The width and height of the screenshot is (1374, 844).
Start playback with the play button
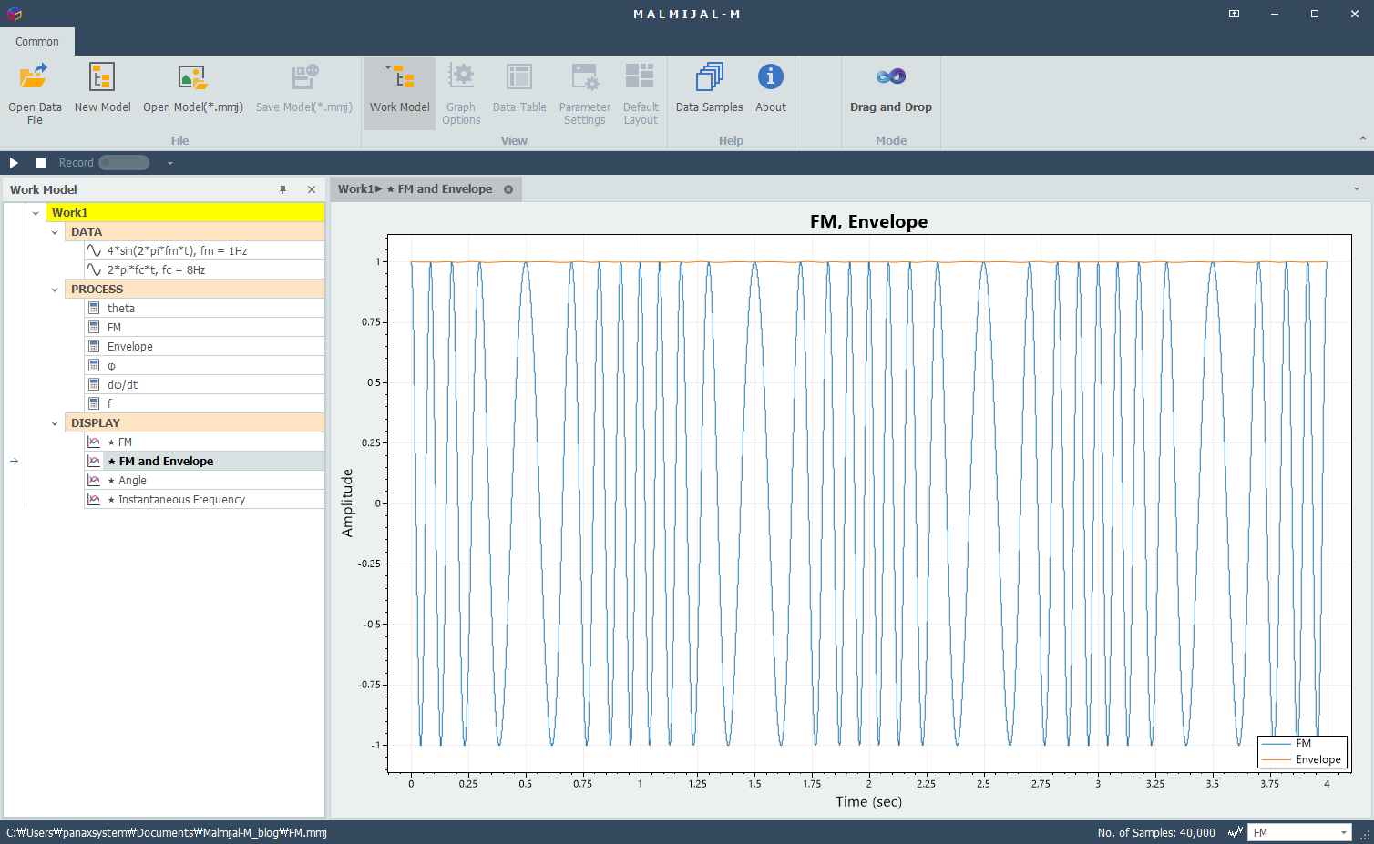click(14, 163)
